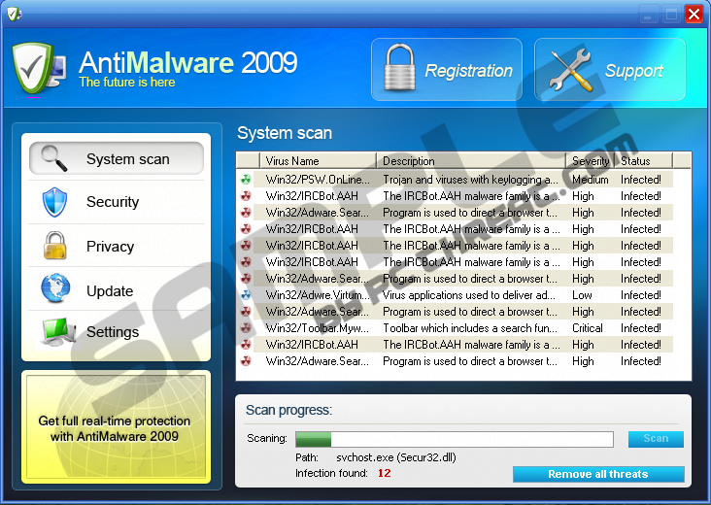Click the blue shield Security icon
The height and width of the screenshot is (505, 711).
[54, 202]
